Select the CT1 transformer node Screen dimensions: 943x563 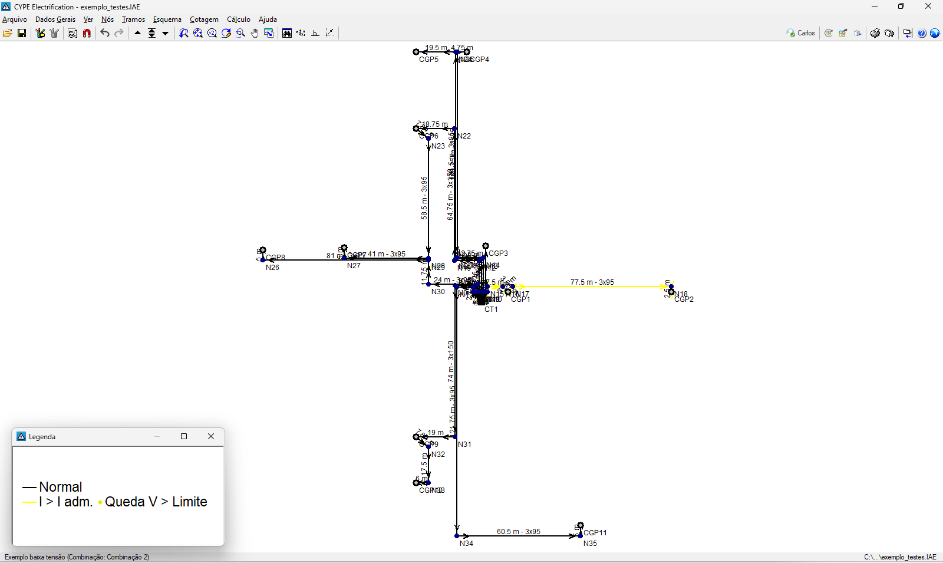(482, 301)
